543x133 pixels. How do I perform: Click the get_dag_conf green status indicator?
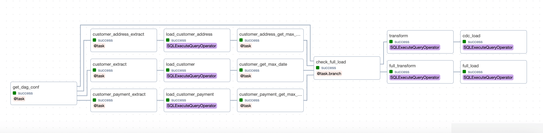click(x=15, y=93)
